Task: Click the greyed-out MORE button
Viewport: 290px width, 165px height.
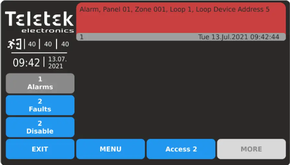Action: click(x=251, y=149)
